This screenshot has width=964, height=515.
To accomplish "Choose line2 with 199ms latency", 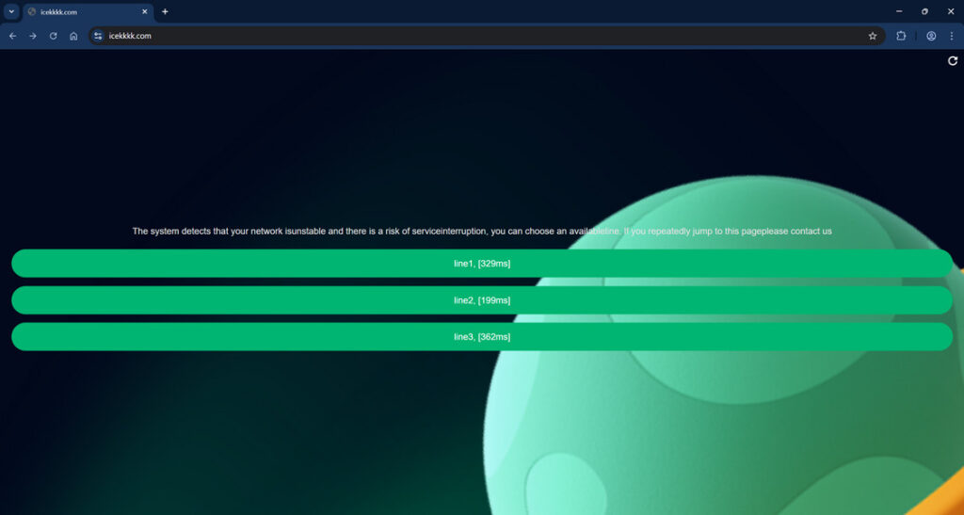I will click(482, 300).
